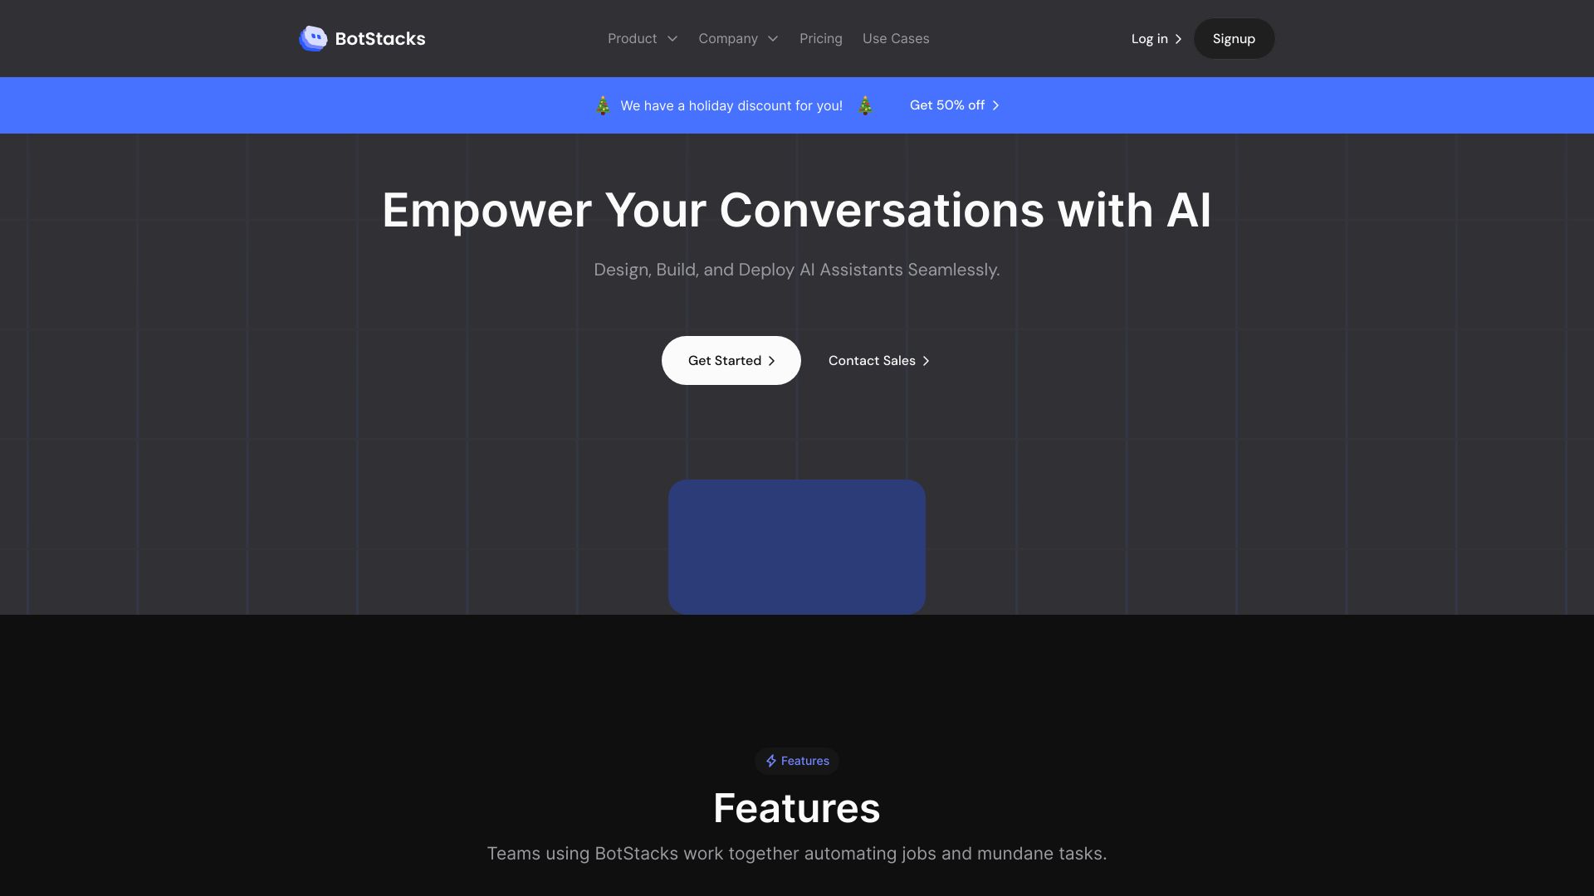Image resolution: width=1594 pixels, height=896 pixels.
Task: Click the blue promotional banner area
Action: (x=797, y=105)
